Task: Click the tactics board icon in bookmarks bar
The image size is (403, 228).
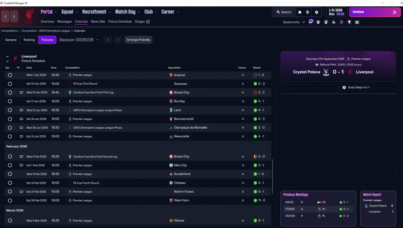Action: pyautogui.click(x=326, y=22)
